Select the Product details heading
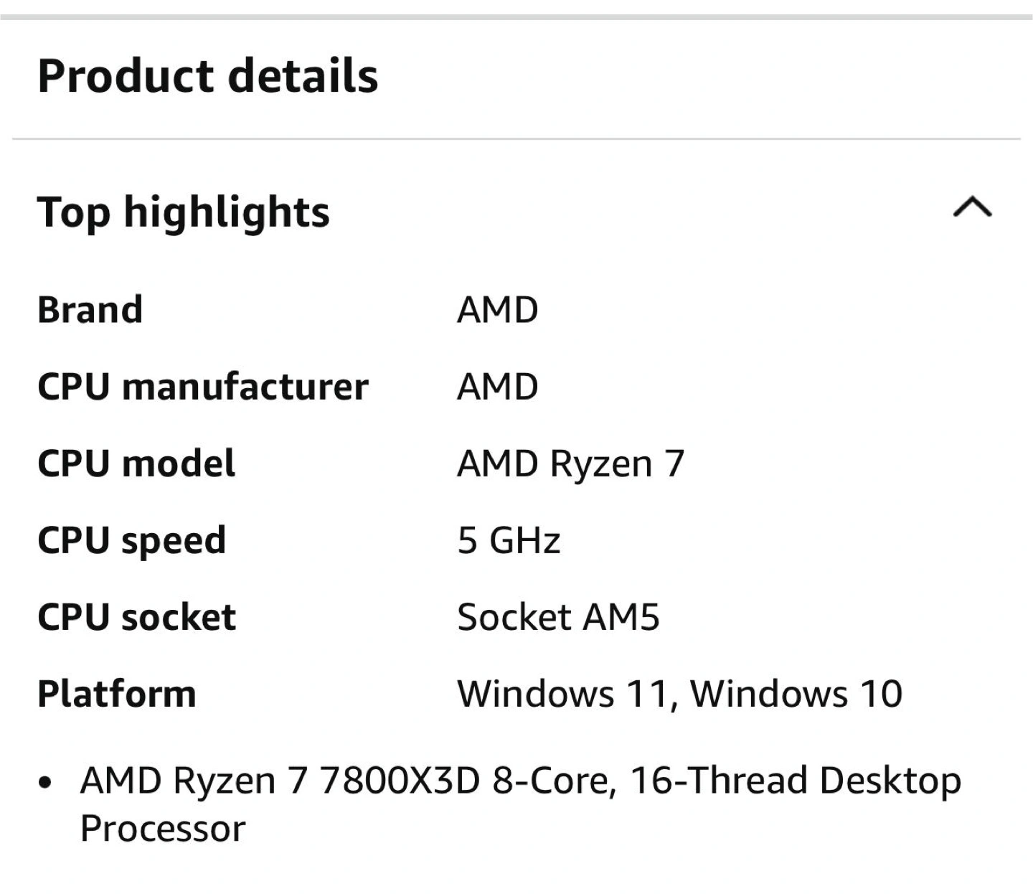The width and height of the screenshot is (1033, 894). coord(208,75)
